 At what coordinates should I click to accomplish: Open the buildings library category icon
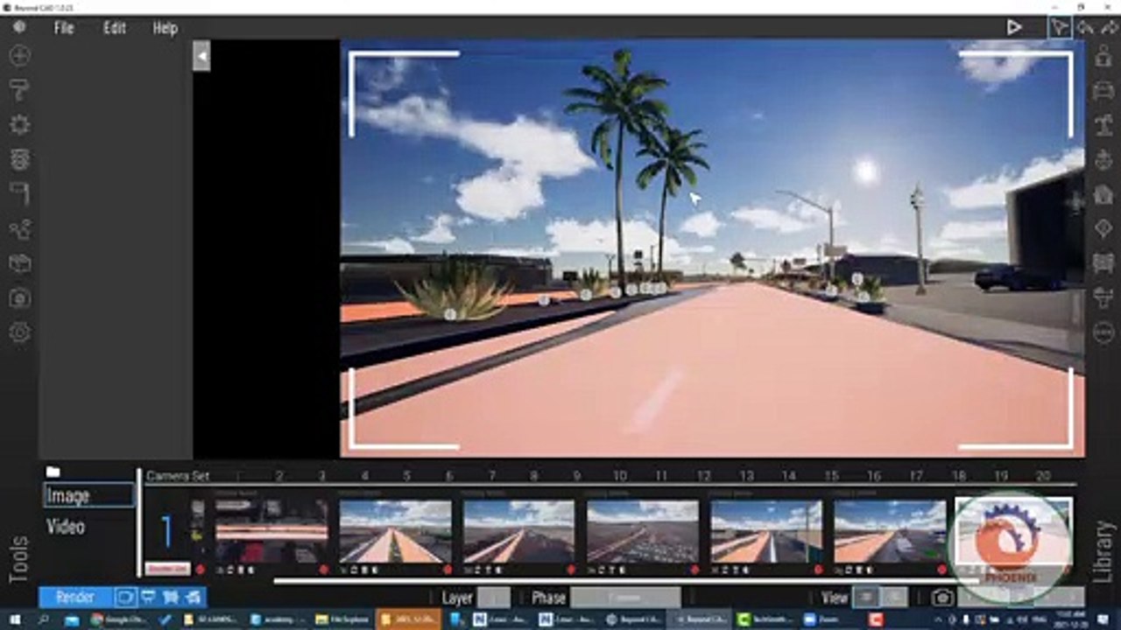point(1103,194)
